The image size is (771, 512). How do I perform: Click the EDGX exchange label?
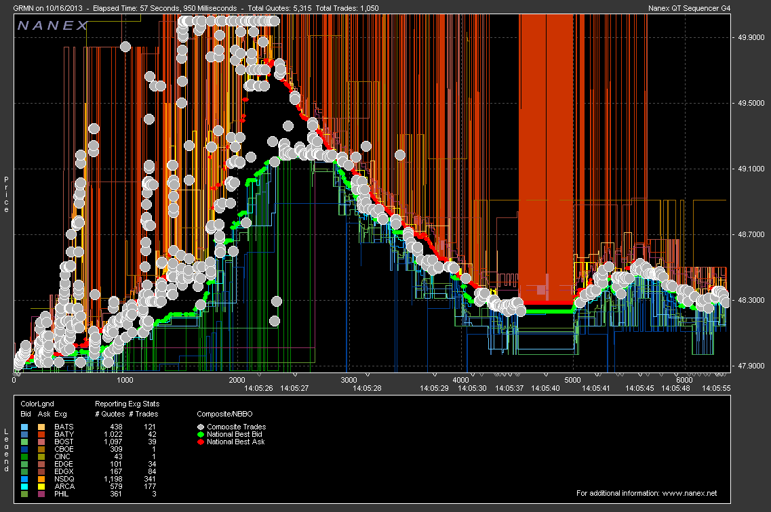click(x=64, y=471)
